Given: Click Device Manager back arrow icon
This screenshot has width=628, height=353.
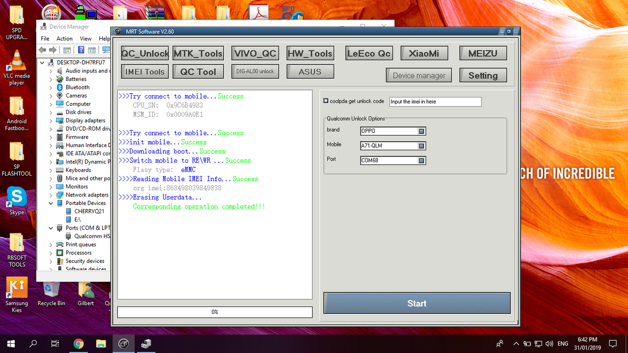Looking at the screenshot, I should (42, 50).
